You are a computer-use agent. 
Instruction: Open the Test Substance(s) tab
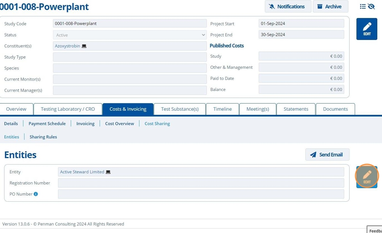180,109
